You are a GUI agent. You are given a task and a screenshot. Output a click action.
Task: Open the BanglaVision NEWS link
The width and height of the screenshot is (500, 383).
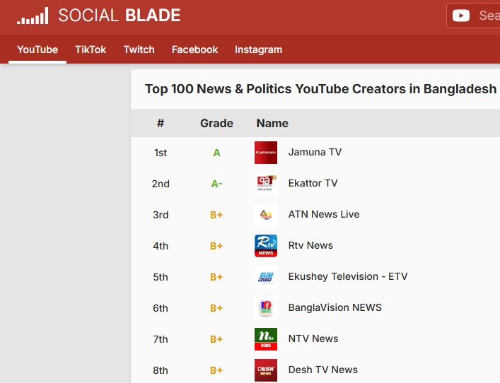click(x=335, y=307)
